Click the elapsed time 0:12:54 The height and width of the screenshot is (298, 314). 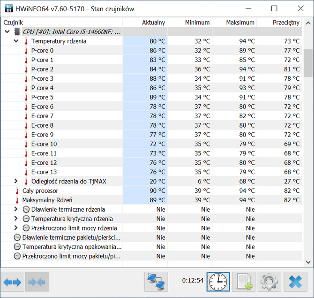click(193, 280)
